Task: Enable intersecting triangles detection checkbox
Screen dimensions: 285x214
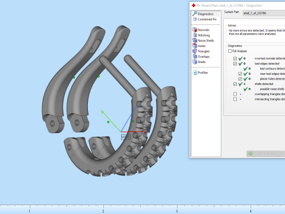Action: coord(235,99)
